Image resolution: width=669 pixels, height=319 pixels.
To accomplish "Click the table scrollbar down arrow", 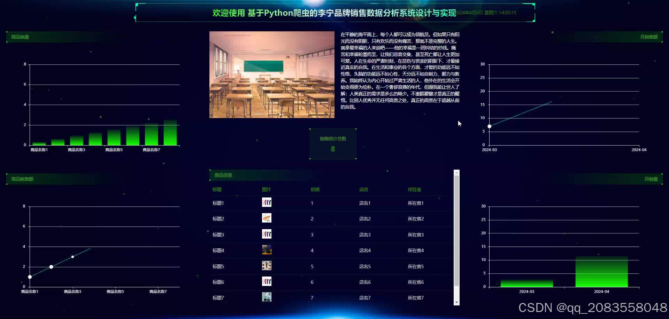I will pos(456,302).
